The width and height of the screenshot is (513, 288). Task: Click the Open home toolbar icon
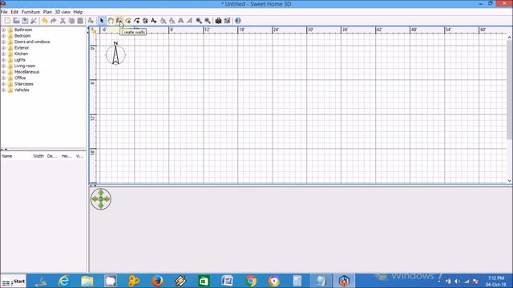tap(16, 21)
